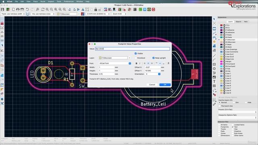258x145 pixels.
Task: Click the tools icon at the left toolbar bottom
Action: tap(2, 104)
